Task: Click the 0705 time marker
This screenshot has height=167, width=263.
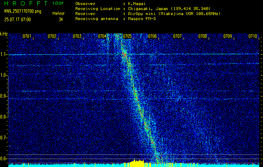Action: [x=127, y=36]
